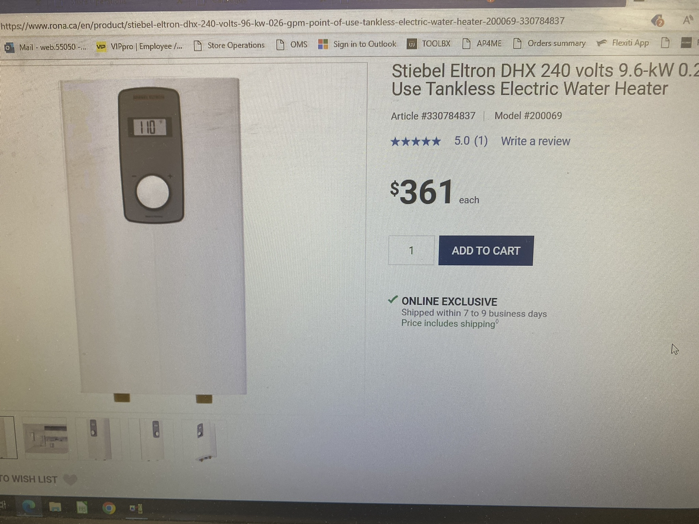
Task: Open the shopping tag icon with badge
Action: point(657,21)
